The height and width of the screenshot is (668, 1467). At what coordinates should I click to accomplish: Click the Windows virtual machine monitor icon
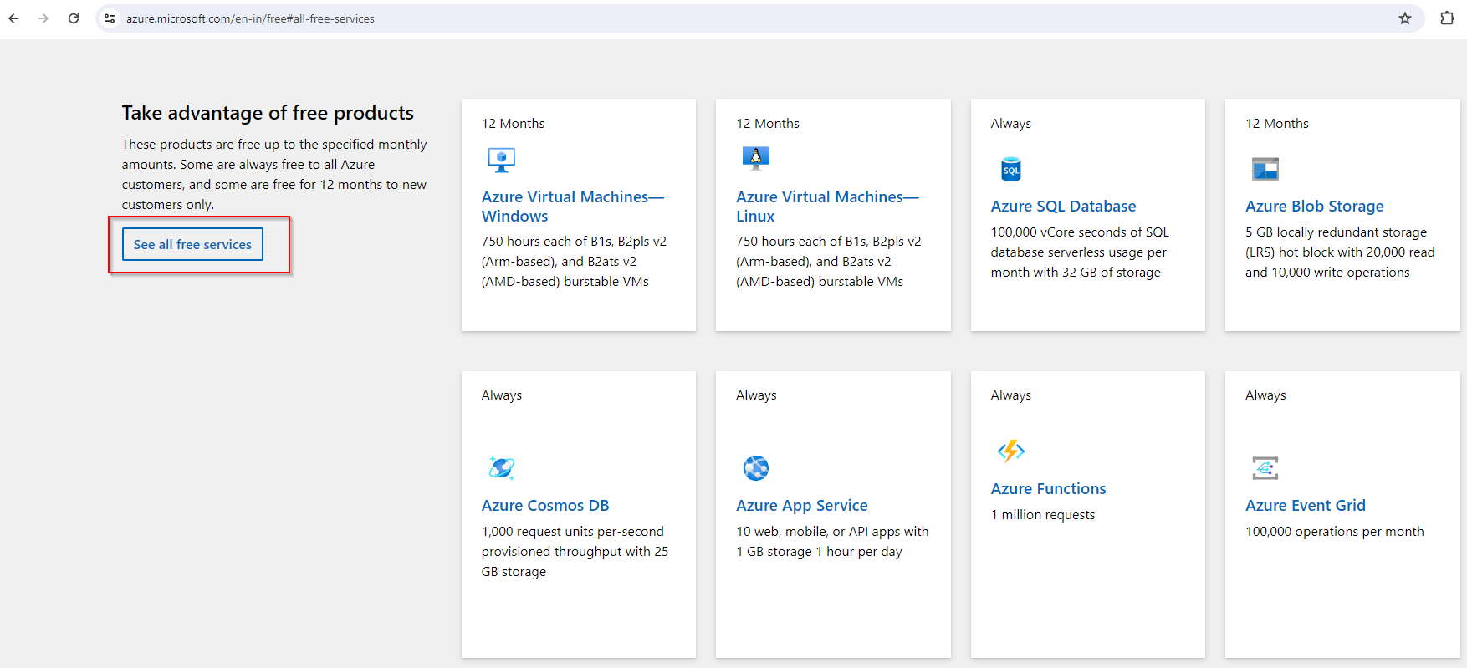point(501,160)
